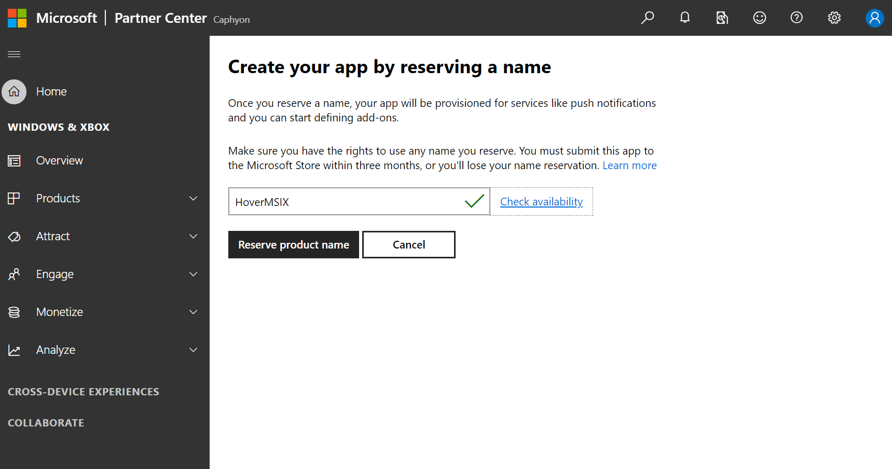Image resolution: width=892 pixels, height=469 pixels.
Task: Expand the Attract chevron
Action: pos(194,237)
